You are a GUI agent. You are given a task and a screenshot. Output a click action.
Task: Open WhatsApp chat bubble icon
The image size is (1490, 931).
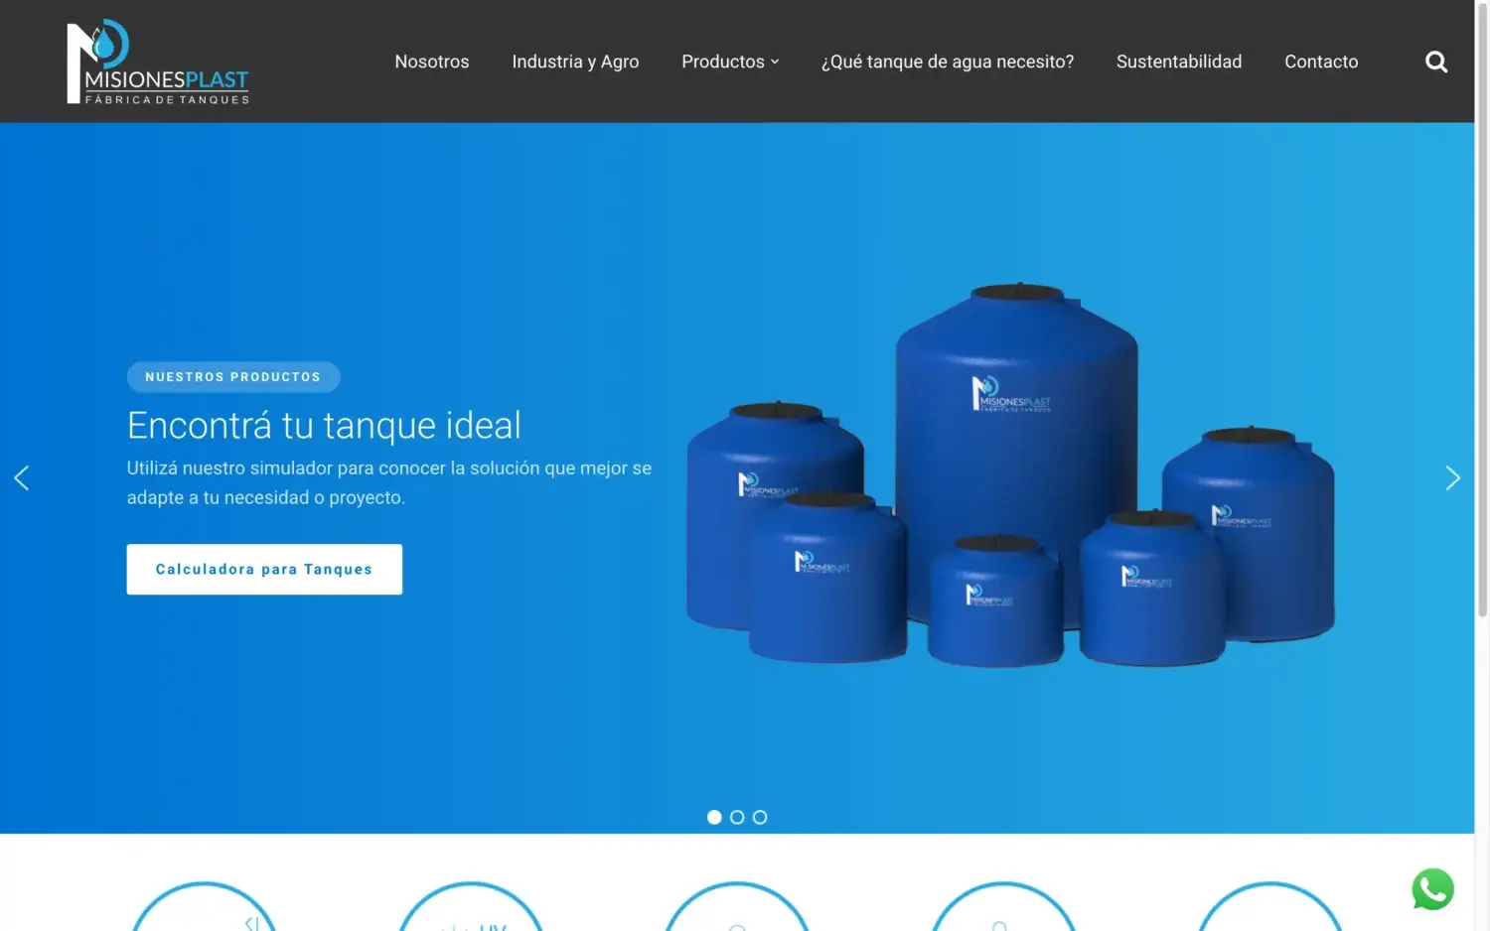(1432, 889)
